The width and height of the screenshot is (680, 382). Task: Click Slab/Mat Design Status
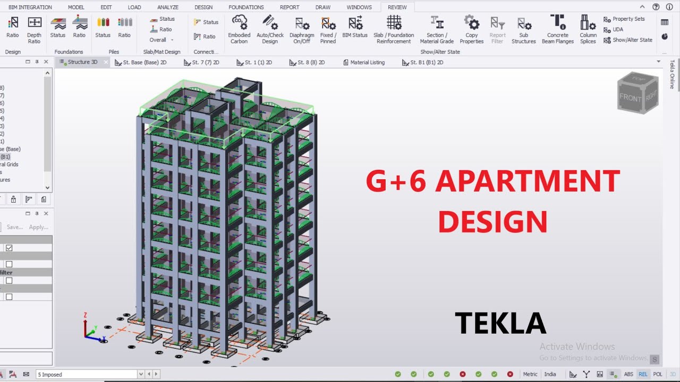click(162, 19)
